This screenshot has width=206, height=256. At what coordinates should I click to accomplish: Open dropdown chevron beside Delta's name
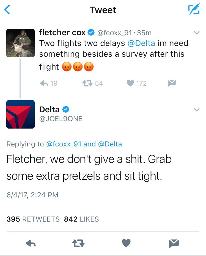pyautogui.click(x=196, y=110)
